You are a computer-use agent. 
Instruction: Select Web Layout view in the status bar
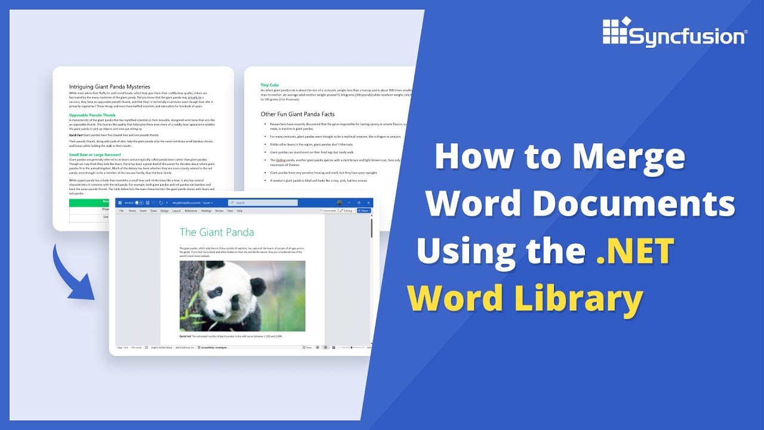(x=334, y=347)
